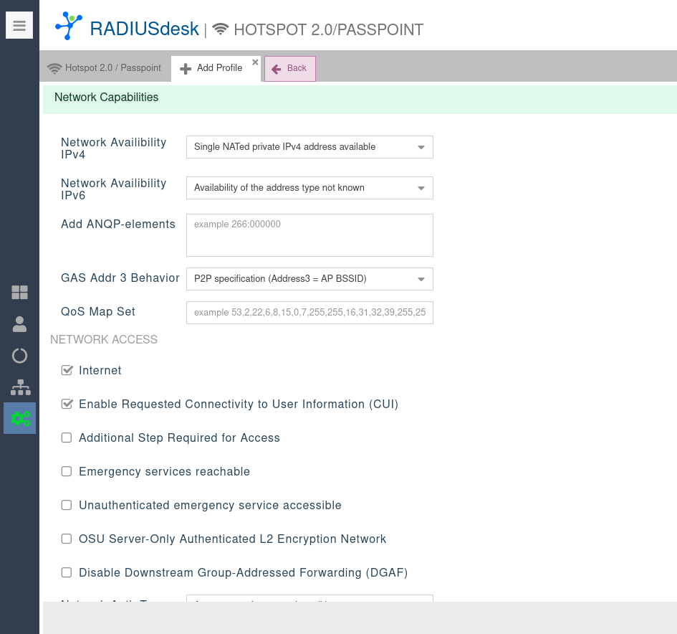The height and width of the screenshot is (634, 677).
Task: Select the green gears settings icon
Action: click(20, 418)
